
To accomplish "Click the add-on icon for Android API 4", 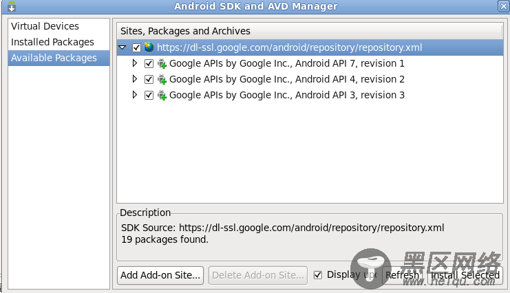I will (162, 79).
